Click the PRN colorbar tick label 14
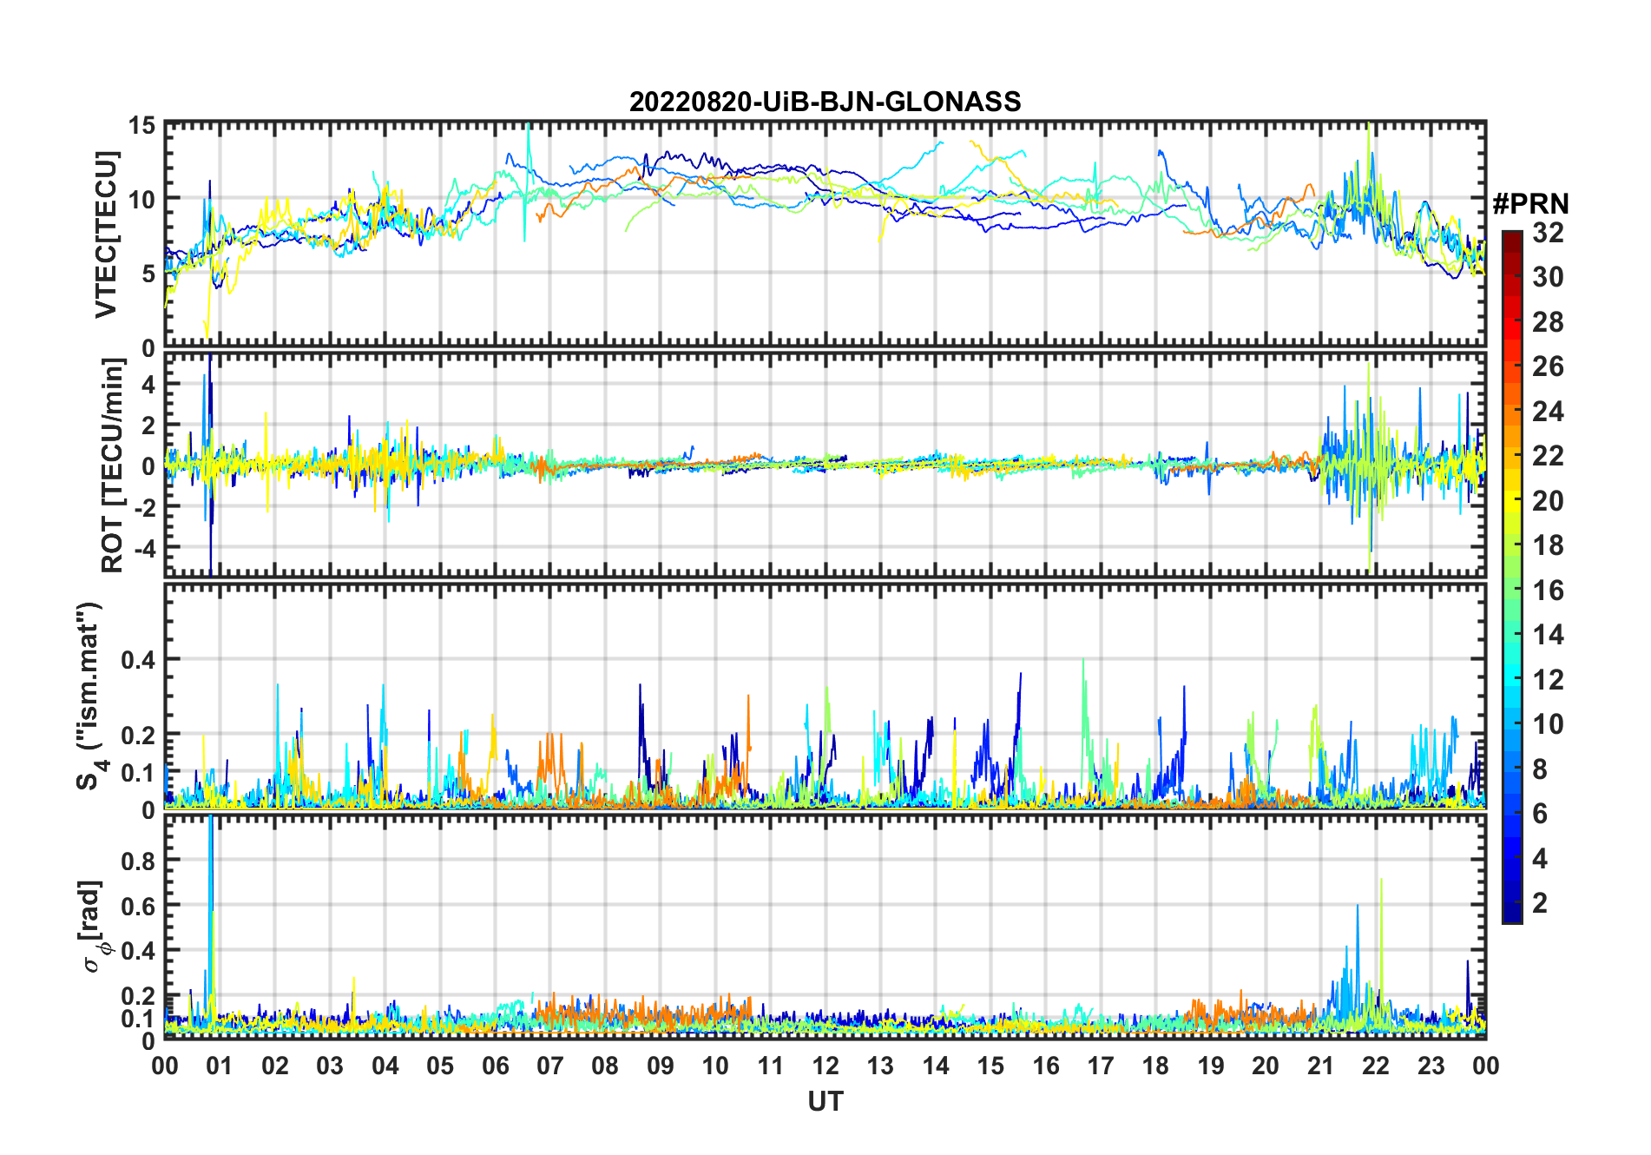Viewport: 1651px width, 1155px height. pyautogui.click(x=1548, y=635)
